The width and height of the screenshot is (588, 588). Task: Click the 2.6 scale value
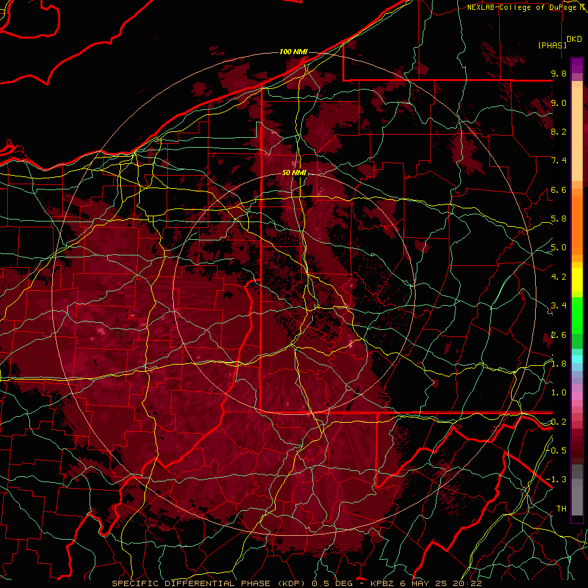point(559,335)
